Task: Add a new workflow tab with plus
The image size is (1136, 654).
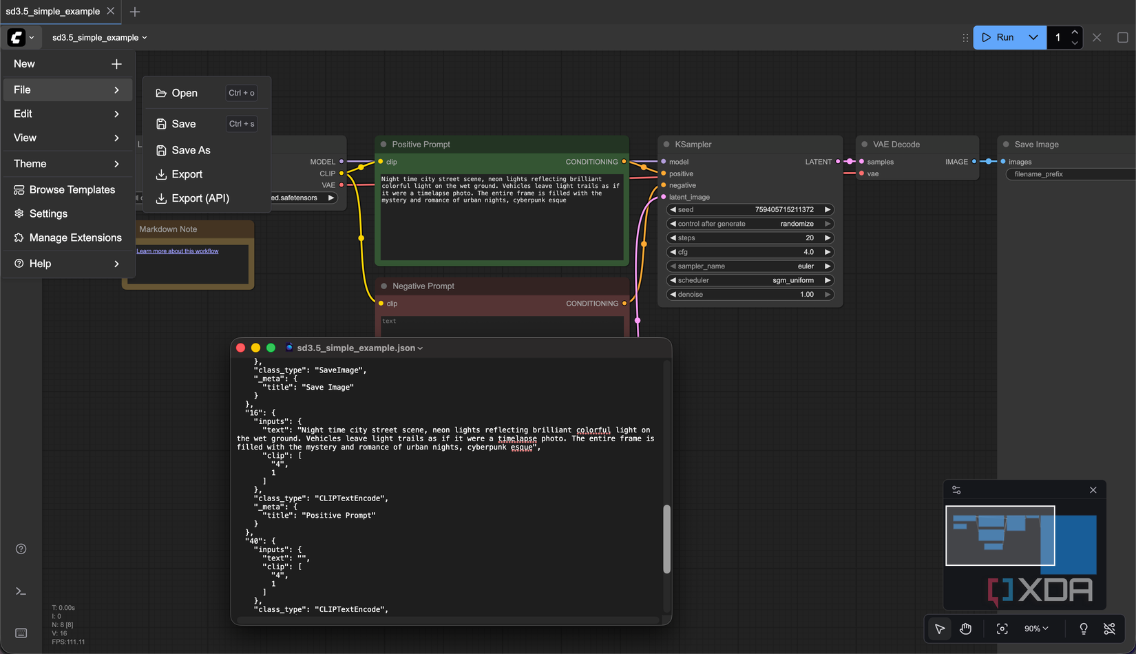Action: click(135, 12)
